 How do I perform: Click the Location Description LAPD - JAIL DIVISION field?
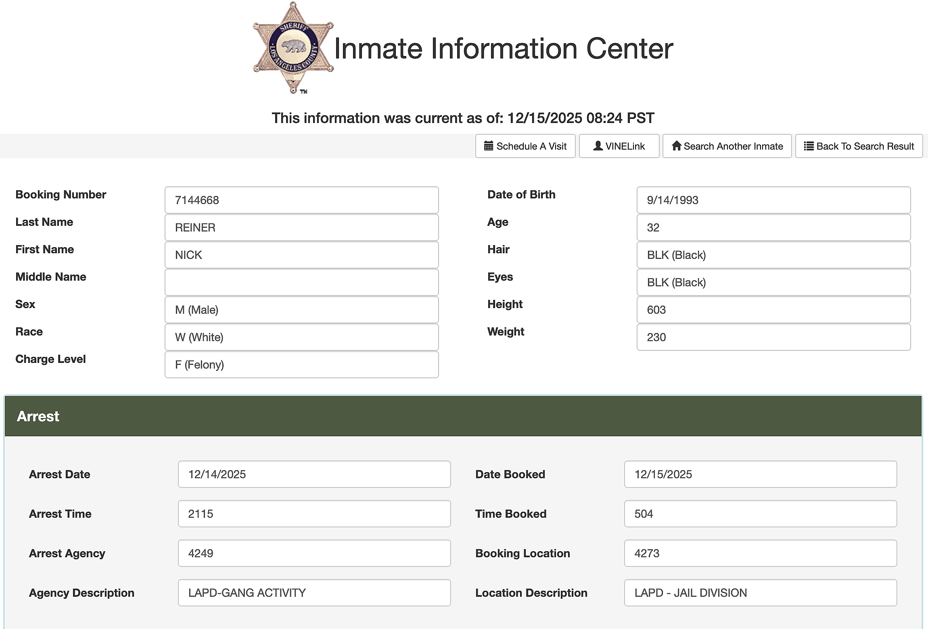tap(760, 593)
